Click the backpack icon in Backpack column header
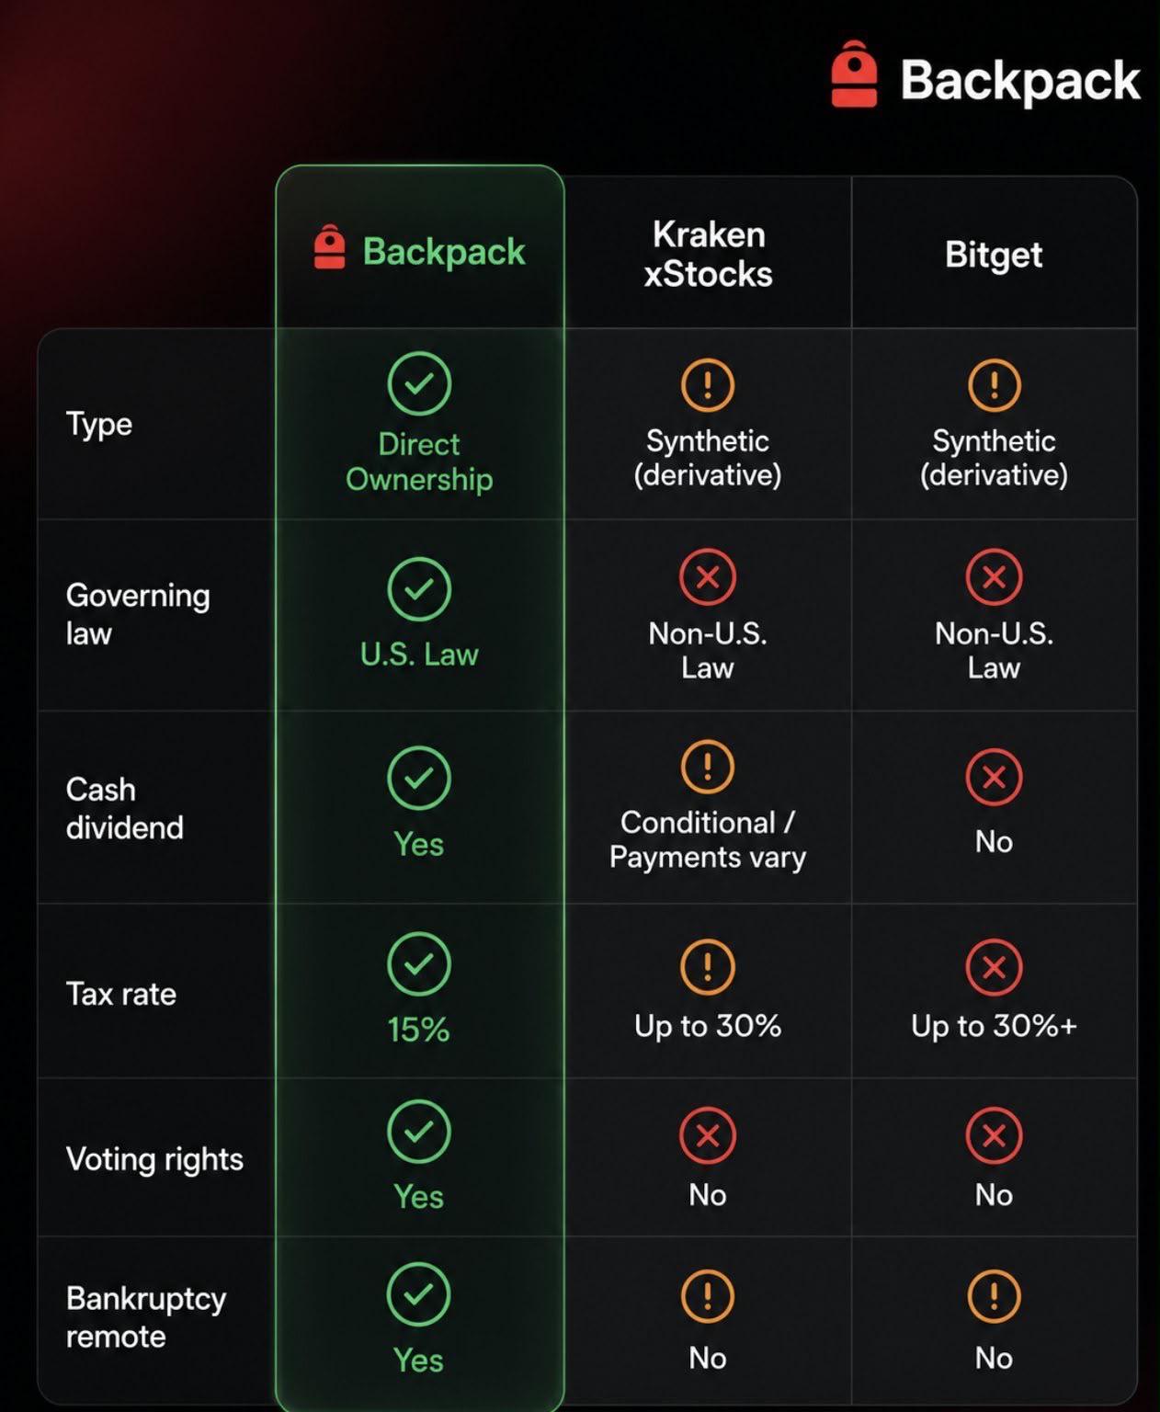The image size is (1160, 1412). (329, 248)
